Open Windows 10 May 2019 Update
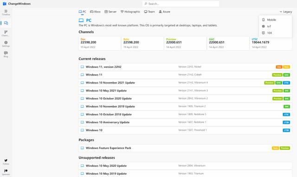This screenshot has width=297, height=177. [185, 174]
